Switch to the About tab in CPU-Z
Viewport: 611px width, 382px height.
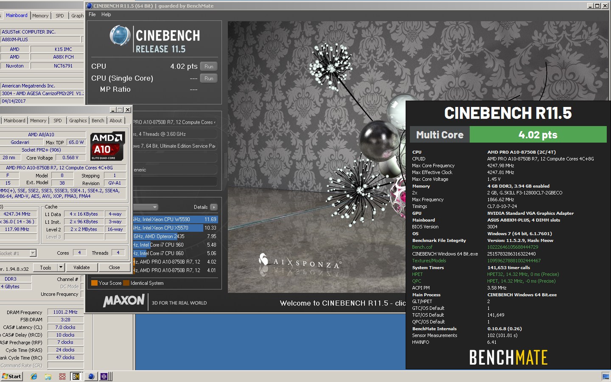[116, 121]
